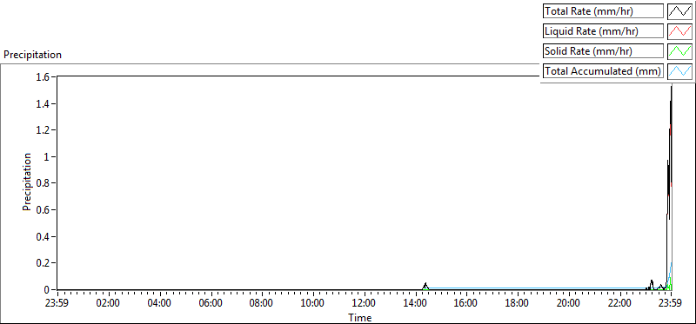Click the 08:00 time axis label
Screen dimensions: 696x324
point(262,304)
